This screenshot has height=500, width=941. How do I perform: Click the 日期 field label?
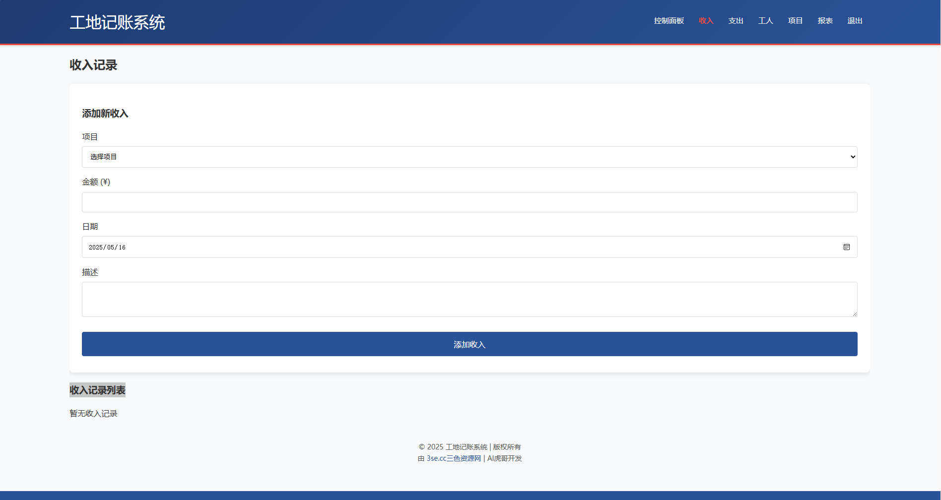coord(90,227)
